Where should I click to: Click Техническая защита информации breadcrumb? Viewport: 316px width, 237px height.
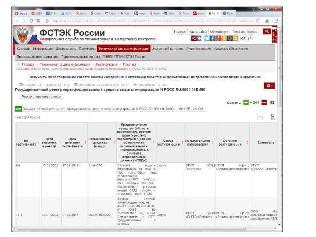[65, 64]
